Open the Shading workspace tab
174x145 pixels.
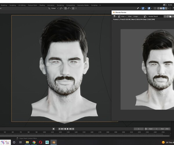(42, 5)
